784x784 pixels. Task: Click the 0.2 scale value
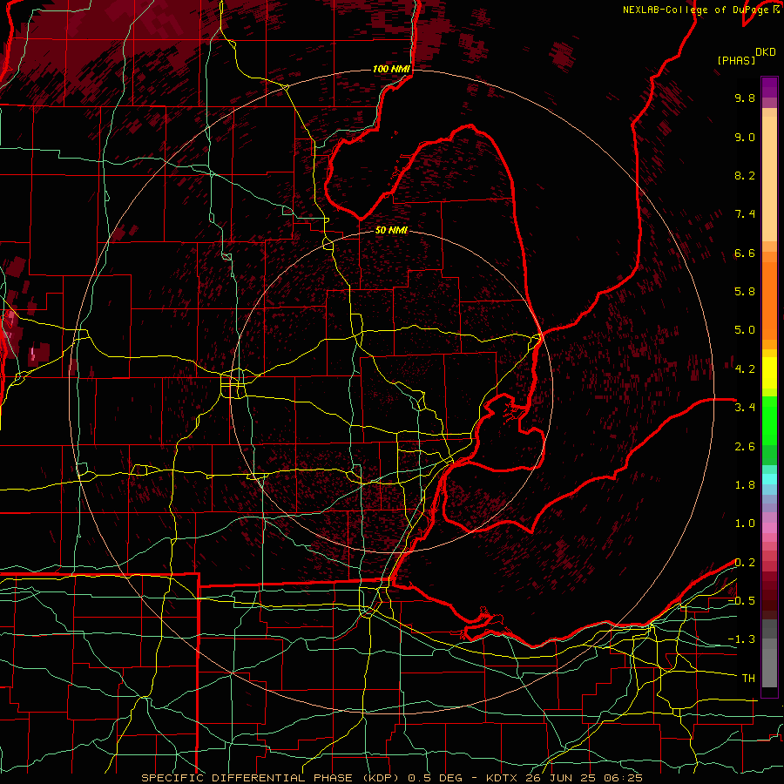point(745,563)
